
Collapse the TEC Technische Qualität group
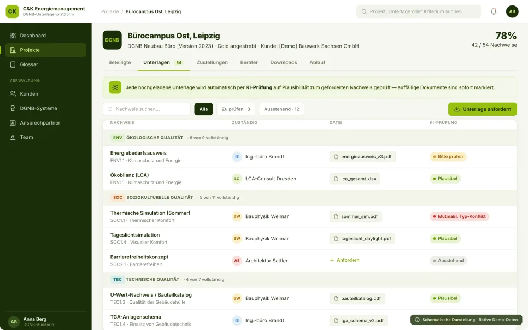pos(309,280)
